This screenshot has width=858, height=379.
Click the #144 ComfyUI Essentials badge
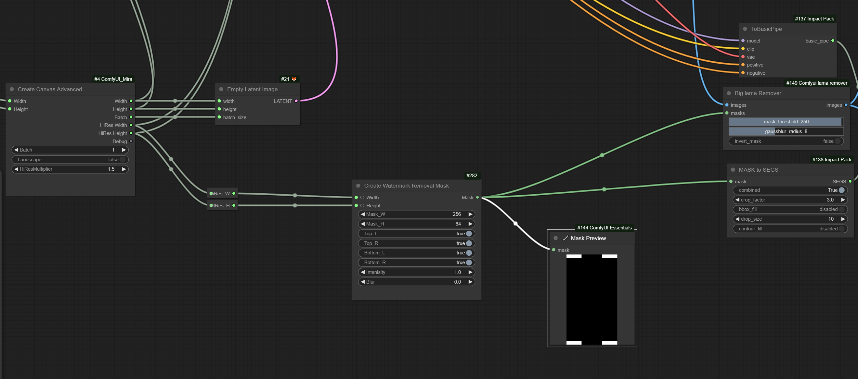pos(604,228)
